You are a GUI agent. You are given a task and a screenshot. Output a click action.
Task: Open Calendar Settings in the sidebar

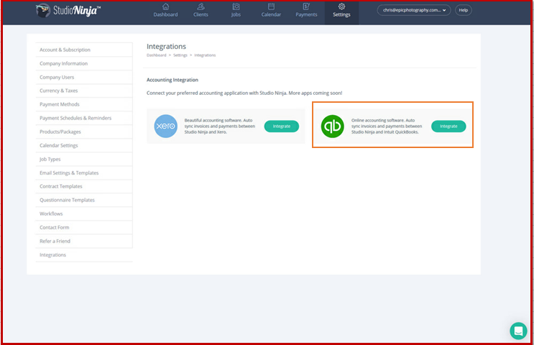pos(84,145)
